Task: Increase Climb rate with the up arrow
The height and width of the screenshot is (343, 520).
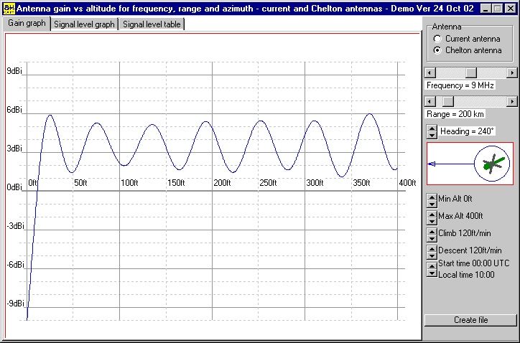Action: point(432,231)
